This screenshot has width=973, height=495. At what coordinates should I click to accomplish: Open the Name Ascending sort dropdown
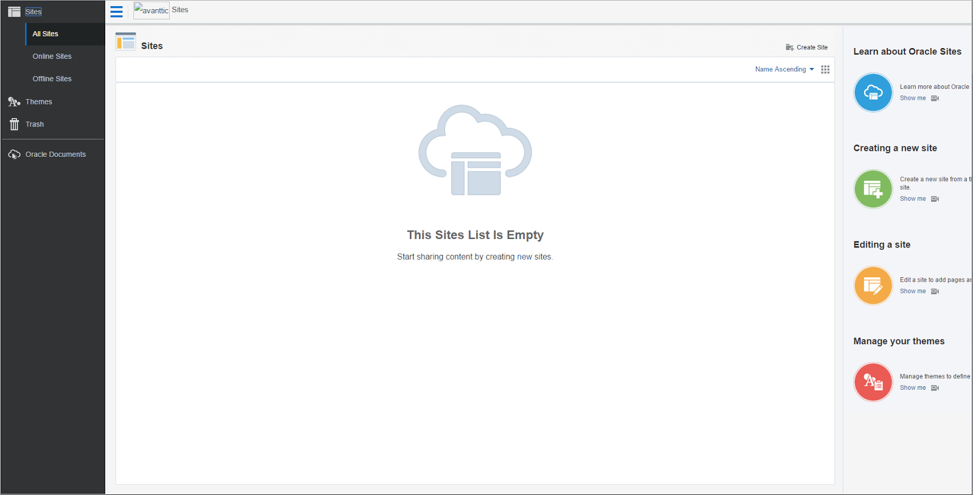(x=784, y=69)
